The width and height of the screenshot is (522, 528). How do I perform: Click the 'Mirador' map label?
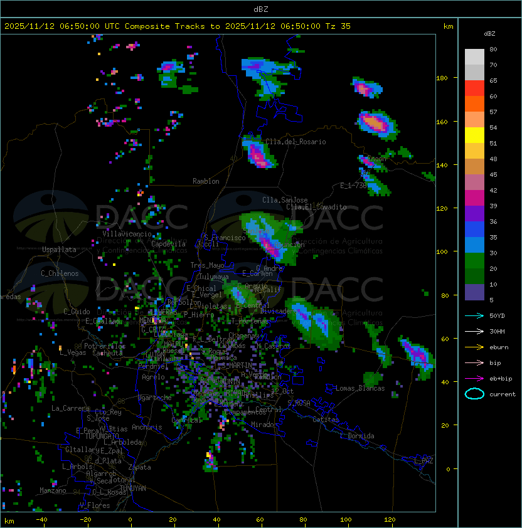(x=265, y=425)
